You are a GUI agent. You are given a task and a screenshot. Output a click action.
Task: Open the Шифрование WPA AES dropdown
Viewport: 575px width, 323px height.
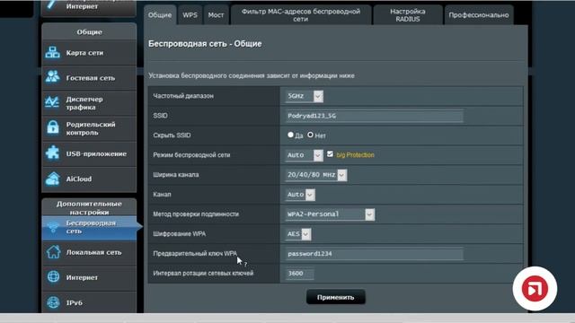click(298, 234)
